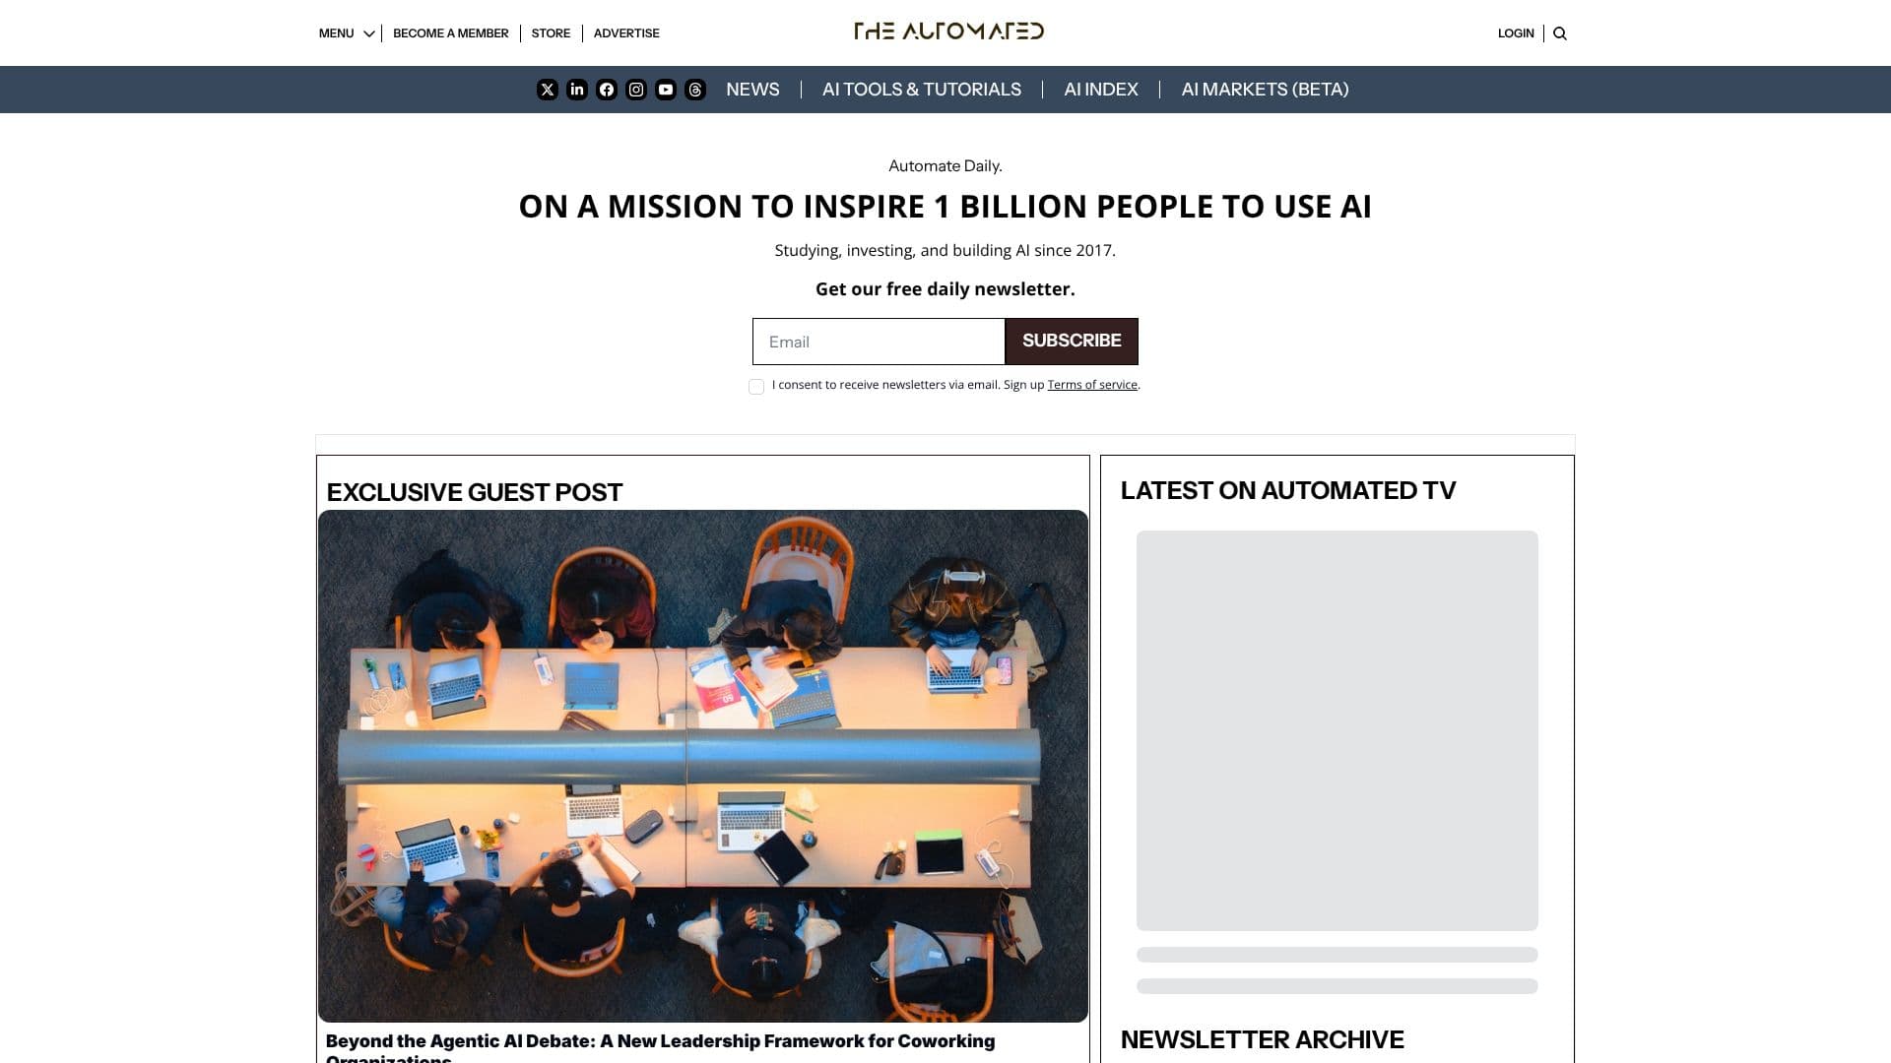Open the NEWS section
Screen dimensions: 1891x1063
point(752,90)
